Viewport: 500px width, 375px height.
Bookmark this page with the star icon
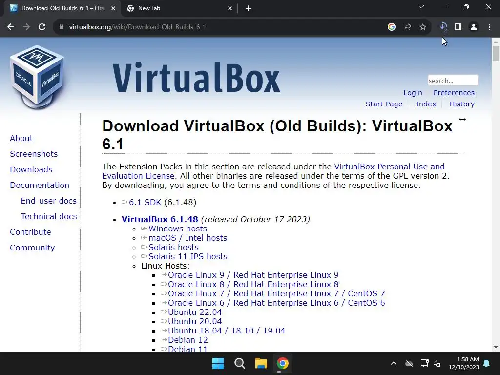(x=423, y=27)
